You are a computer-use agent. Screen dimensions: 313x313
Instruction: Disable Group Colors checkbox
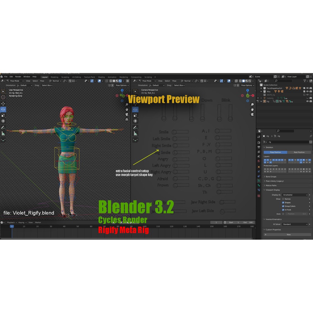coord(283,206)
